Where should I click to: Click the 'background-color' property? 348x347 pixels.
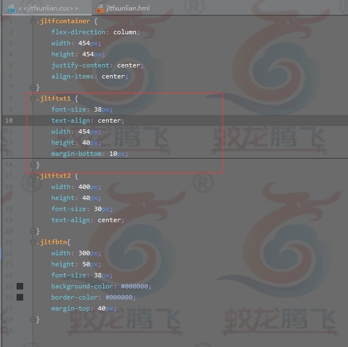point(82,286)
